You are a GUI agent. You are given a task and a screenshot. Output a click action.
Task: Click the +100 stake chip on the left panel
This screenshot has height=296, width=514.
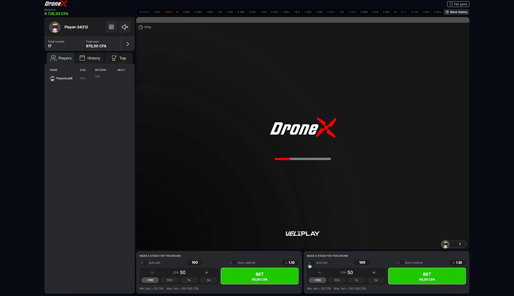pos(150,280)
